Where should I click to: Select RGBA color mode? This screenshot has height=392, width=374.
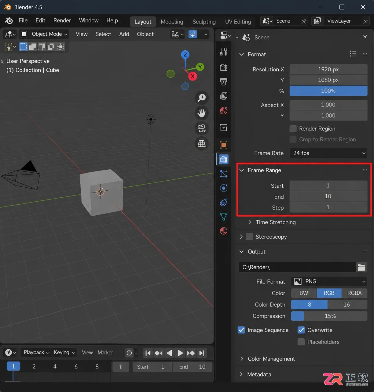coord(354,293)
